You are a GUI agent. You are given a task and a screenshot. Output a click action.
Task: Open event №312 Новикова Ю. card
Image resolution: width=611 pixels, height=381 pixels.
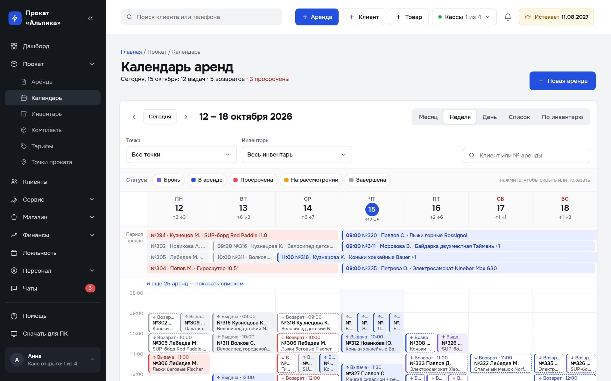pyautogui.click(x=372, y=343)
